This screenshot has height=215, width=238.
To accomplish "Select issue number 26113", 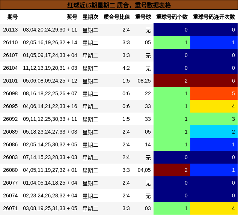I will point(10,30).
